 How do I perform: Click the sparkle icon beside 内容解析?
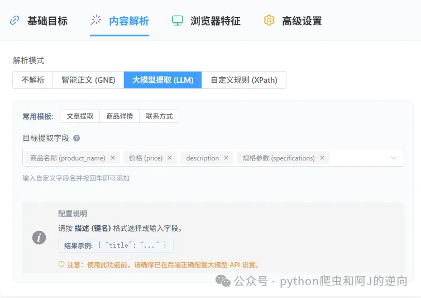(x=96, y=20)
